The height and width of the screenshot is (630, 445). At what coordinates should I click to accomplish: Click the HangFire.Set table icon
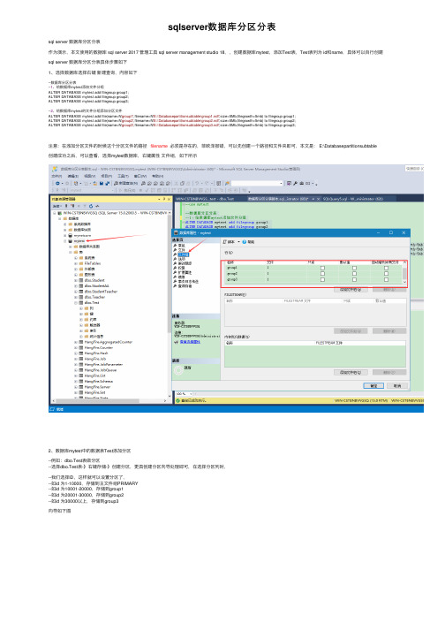click(x=80, y=393)
